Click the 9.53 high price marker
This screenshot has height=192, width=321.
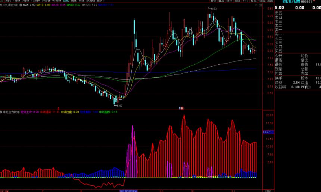[214, 9]
